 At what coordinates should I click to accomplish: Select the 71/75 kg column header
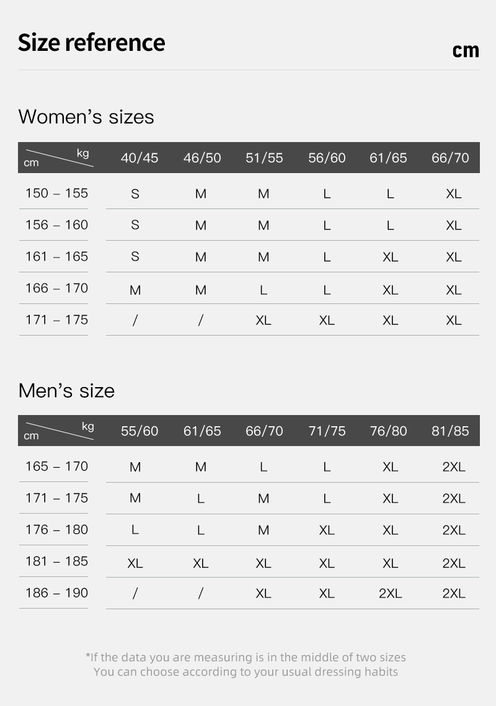(327, 431)
